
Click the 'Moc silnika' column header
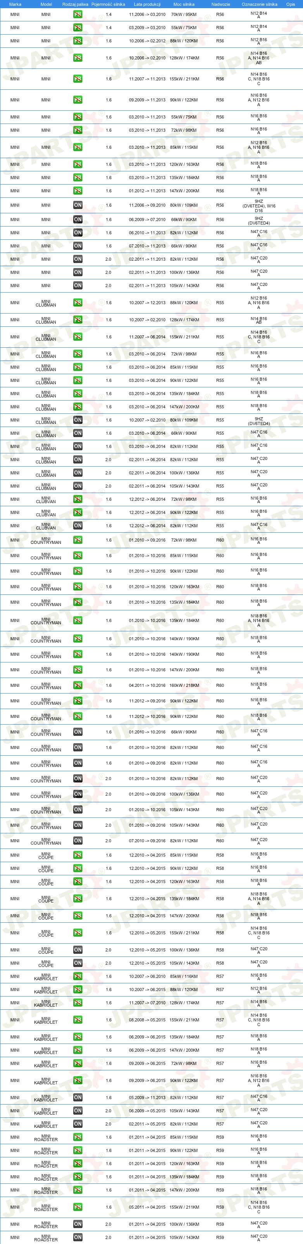tap(184, 4)
